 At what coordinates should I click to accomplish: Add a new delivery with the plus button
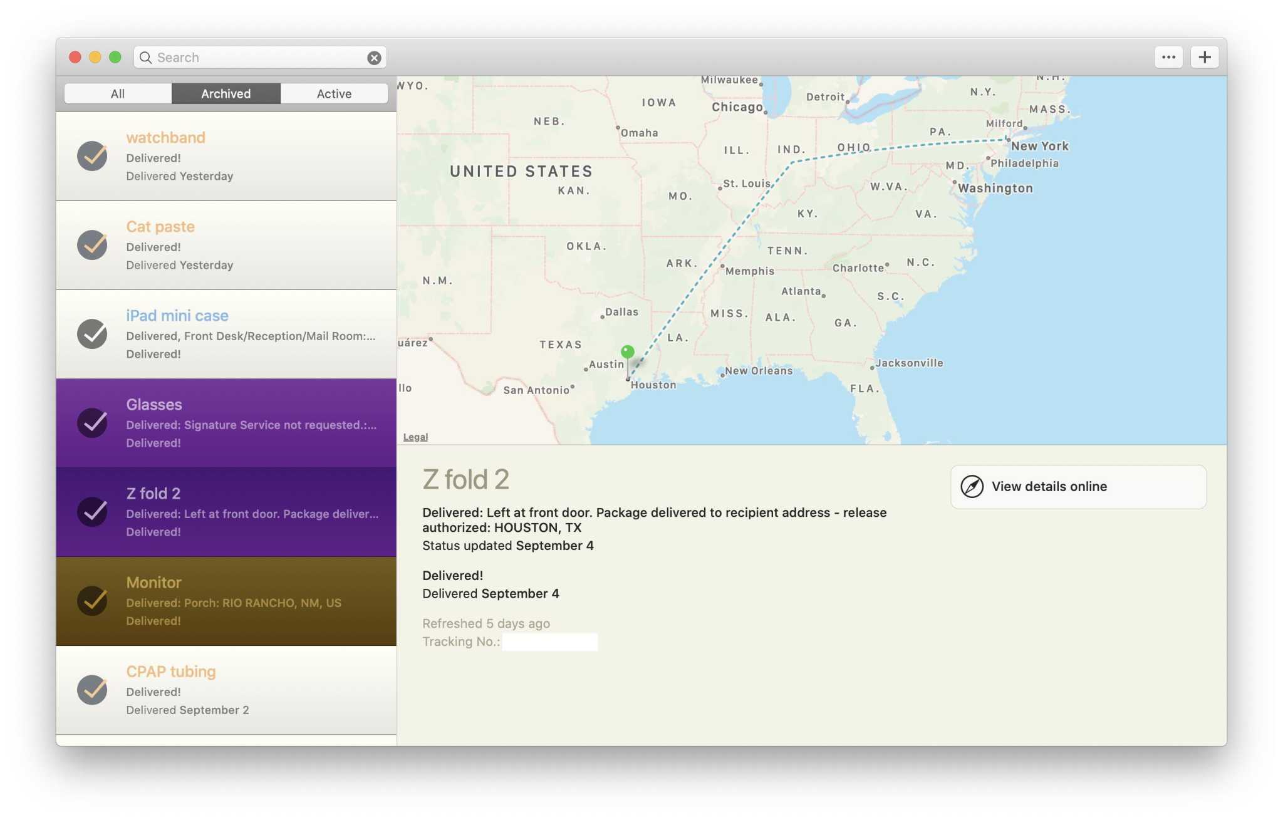click(x=1204, y=57)
